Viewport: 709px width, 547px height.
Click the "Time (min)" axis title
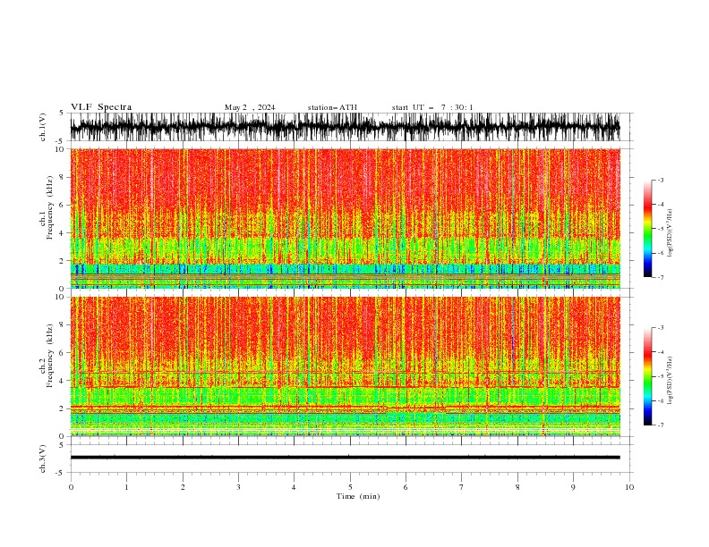pyautogui.click(x=358, y=496)
